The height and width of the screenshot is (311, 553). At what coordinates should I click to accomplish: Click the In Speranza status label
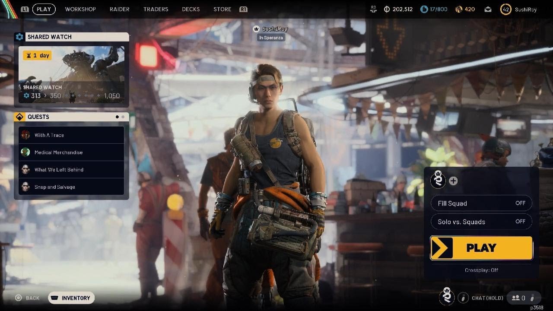tap(271, 38)
